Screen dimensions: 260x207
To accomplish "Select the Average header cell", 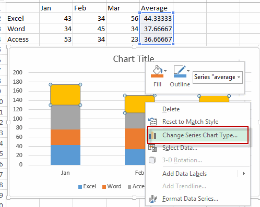I will (156, 8).
